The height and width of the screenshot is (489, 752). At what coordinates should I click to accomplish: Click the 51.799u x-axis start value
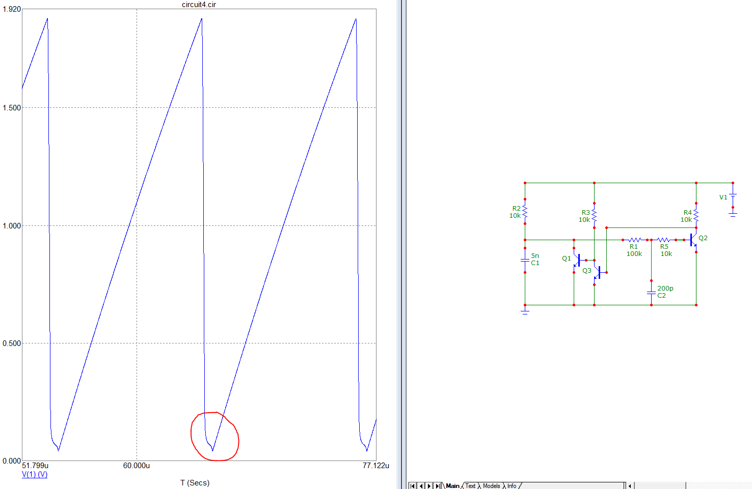35,466
